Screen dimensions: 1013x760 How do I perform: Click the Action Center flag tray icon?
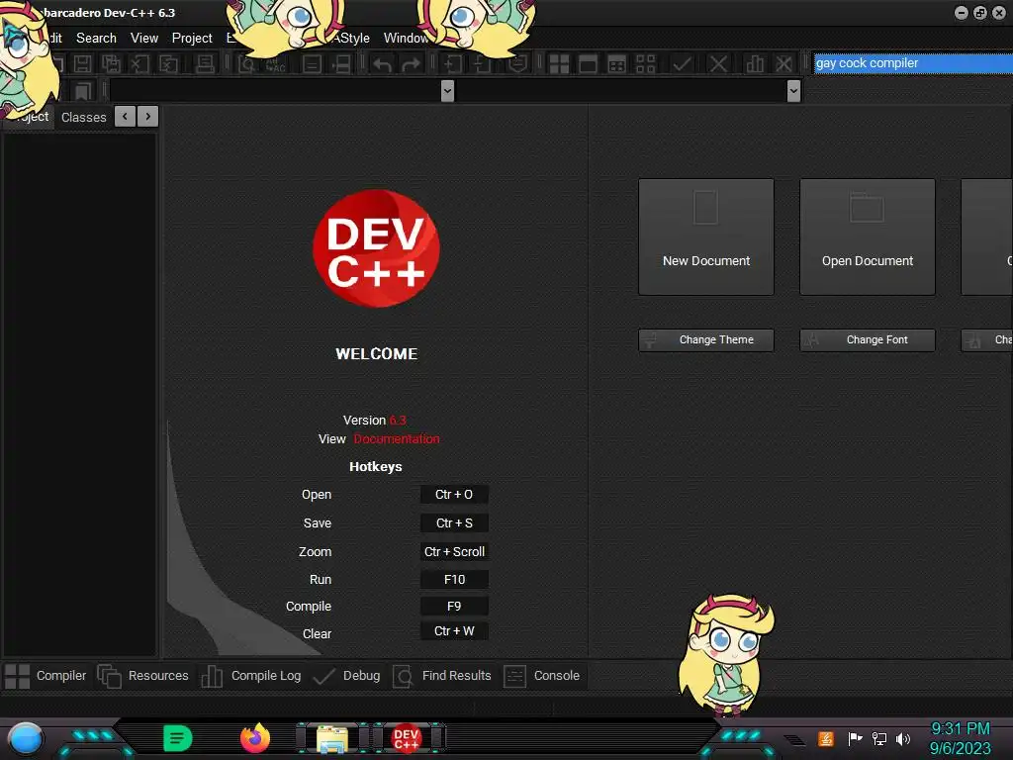(x=855, y=738)
